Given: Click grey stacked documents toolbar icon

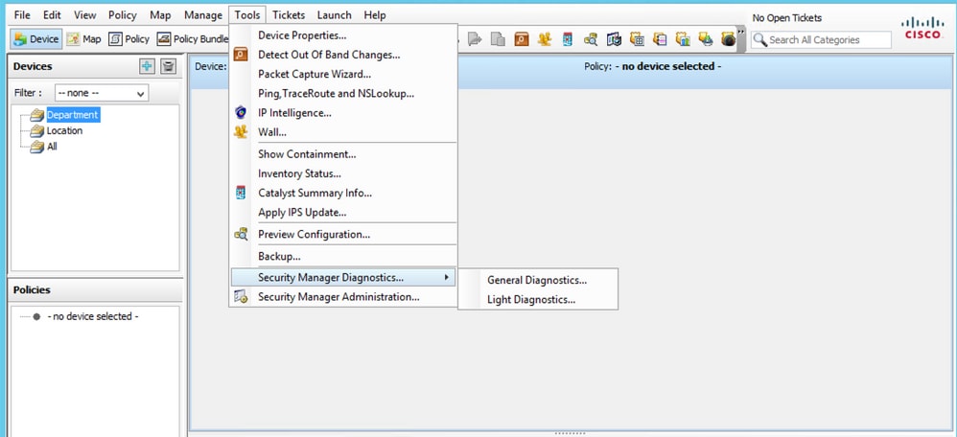Looking at the screenshot, I should (x=498, y=39).
